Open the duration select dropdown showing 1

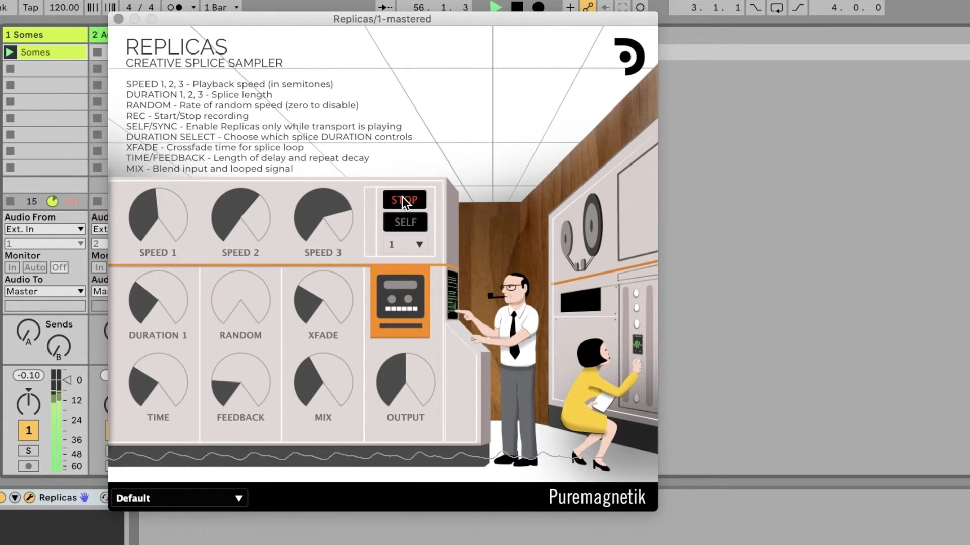405,245
